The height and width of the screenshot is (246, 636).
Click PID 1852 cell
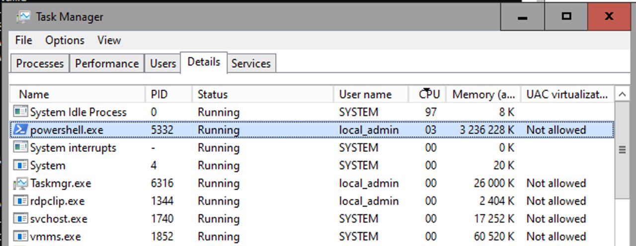point(162,237)
